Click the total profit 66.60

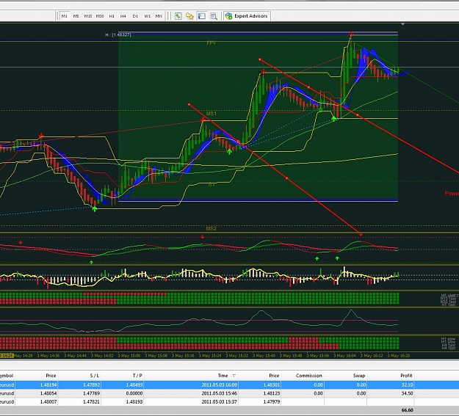(407, 410)
